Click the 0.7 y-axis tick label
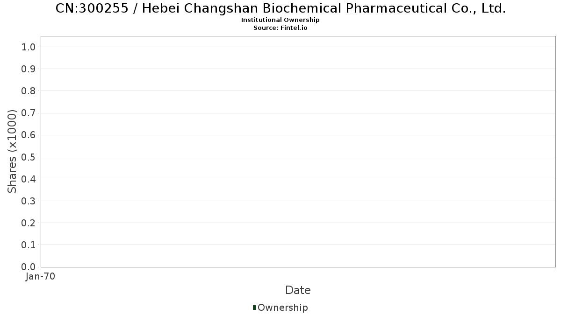Screen dimensions: 561x315 [29, 113]
